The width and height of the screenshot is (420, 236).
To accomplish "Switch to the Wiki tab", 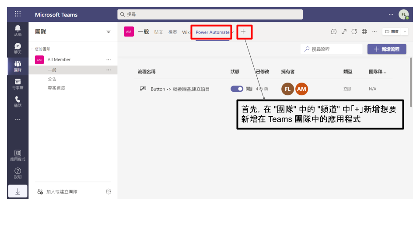I will click(186, 32).
